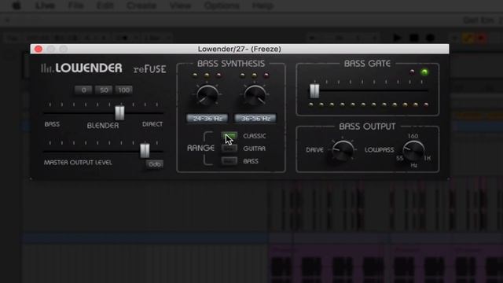Image resolution: width=503 pixels, height=283 pixels.
Task: Click the 0db master output button
Action: pyautogui.click(x=155, y=164)
